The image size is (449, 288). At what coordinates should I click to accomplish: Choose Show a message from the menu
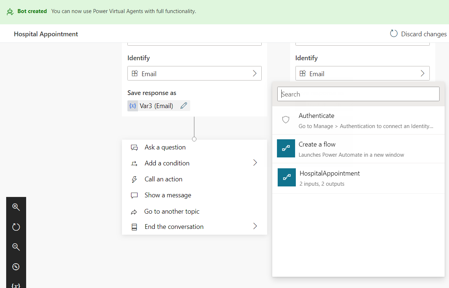(x=195, y=195)
